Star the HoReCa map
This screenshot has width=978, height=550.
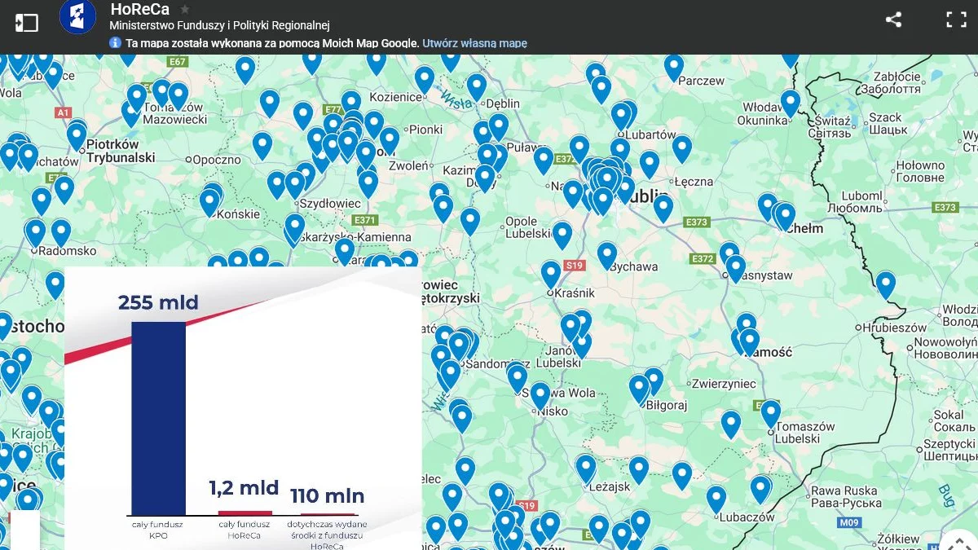coord(185,10)
